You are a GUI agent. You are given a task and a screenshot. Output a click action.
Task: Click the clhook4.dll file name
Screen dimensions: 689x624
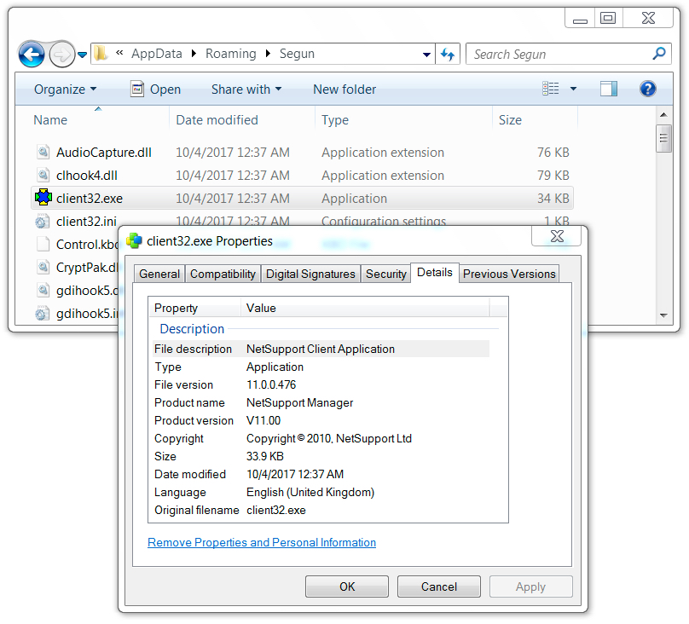click(87, 176)
